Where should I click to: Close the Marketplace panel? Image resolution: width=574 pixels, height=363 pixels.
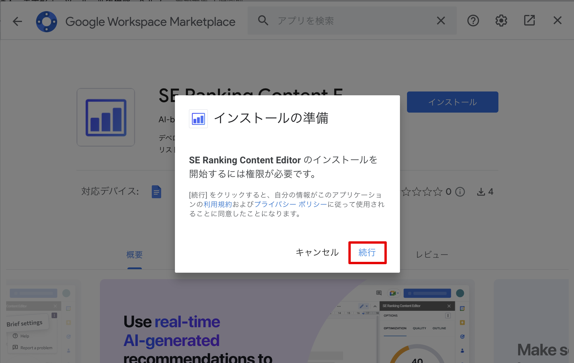tap(557, 21)
